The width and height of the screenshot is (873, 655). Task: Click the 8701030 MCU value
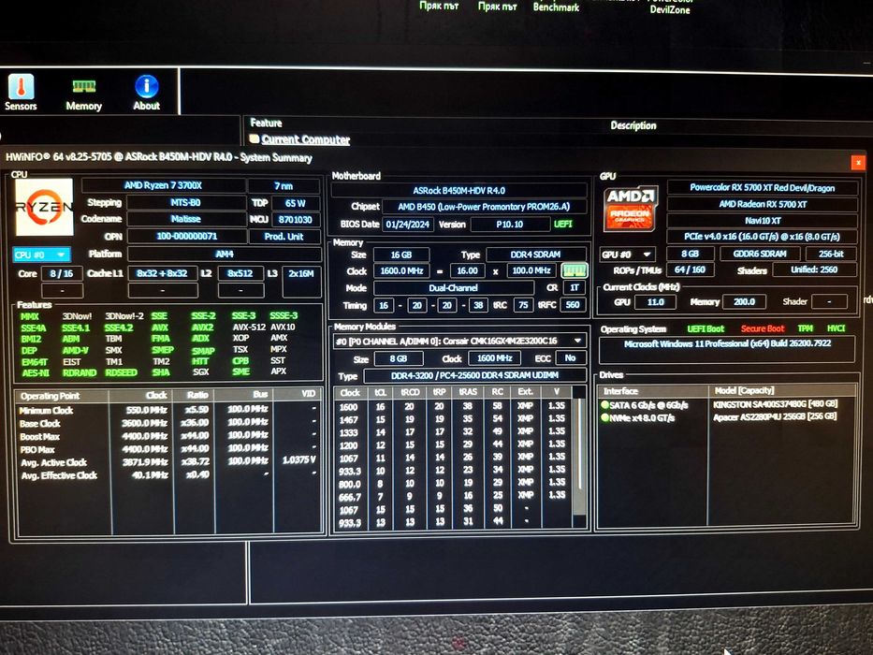click(295, 220)
